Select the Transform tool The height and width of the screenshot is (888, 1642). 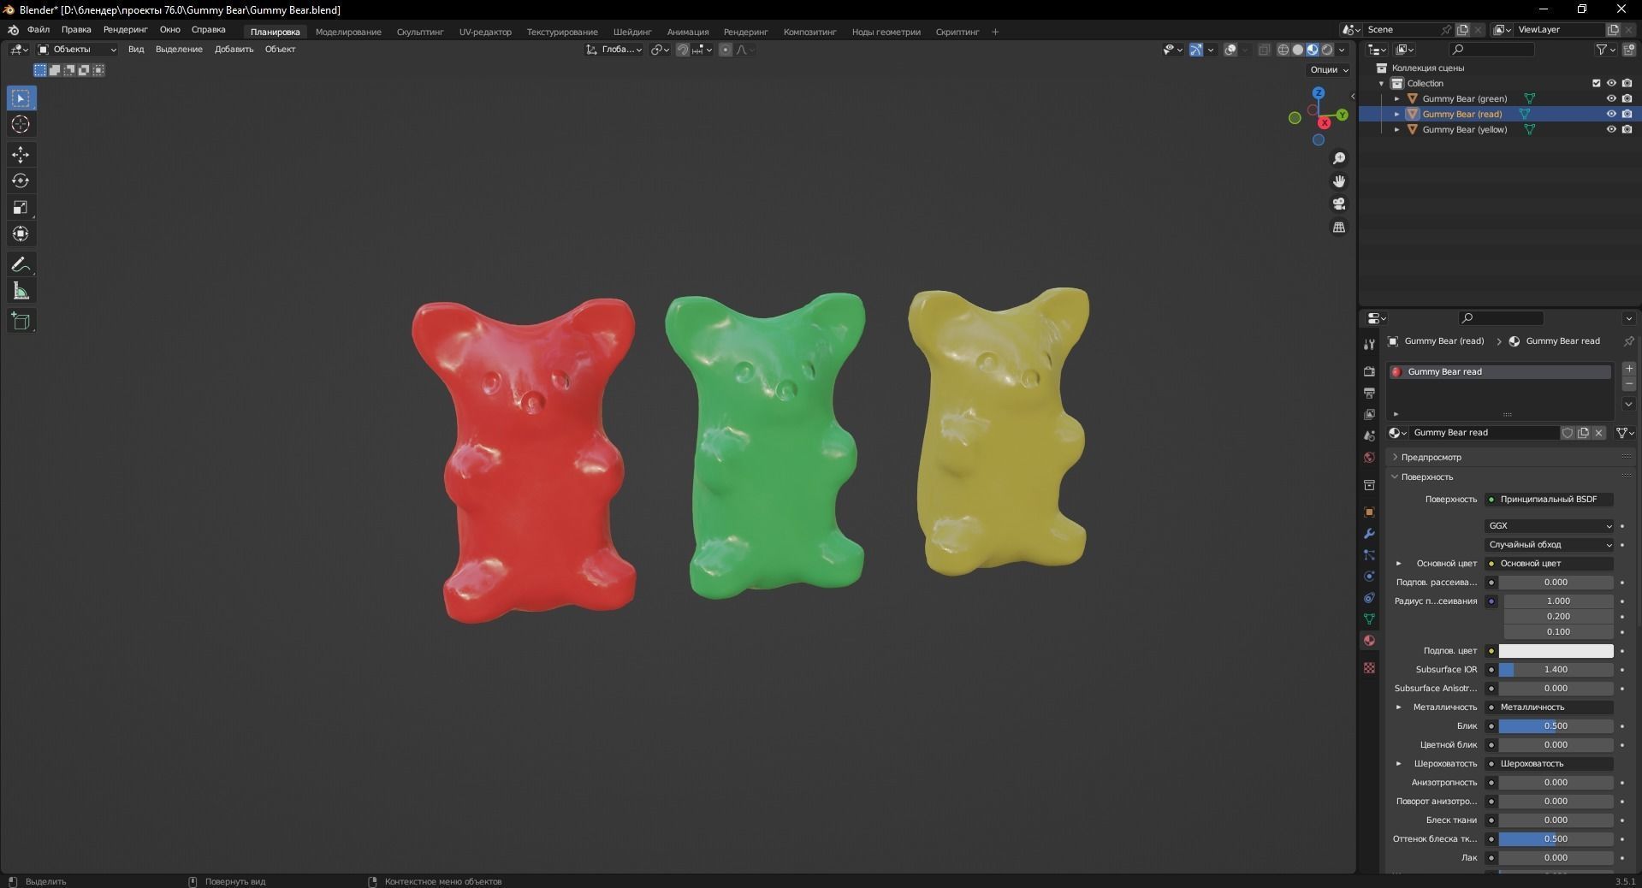coord(21,234)
